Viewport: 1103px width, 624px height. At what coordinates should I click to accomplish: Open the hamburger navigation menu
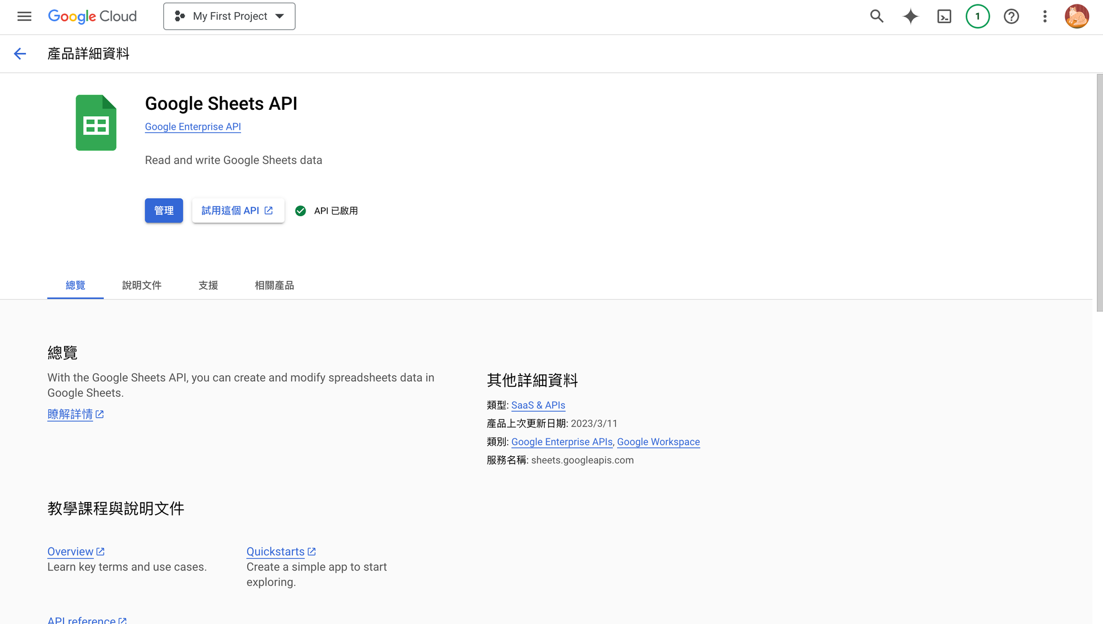(x=24, y=17)
